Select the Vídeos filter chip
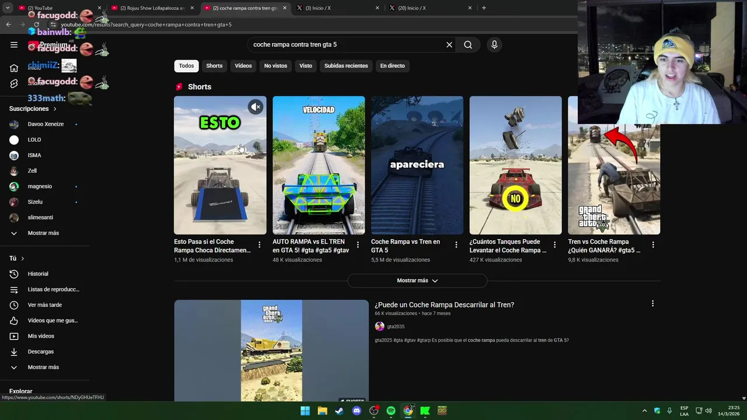The width and height of the screenshot is (747, 420). [243, 66]
